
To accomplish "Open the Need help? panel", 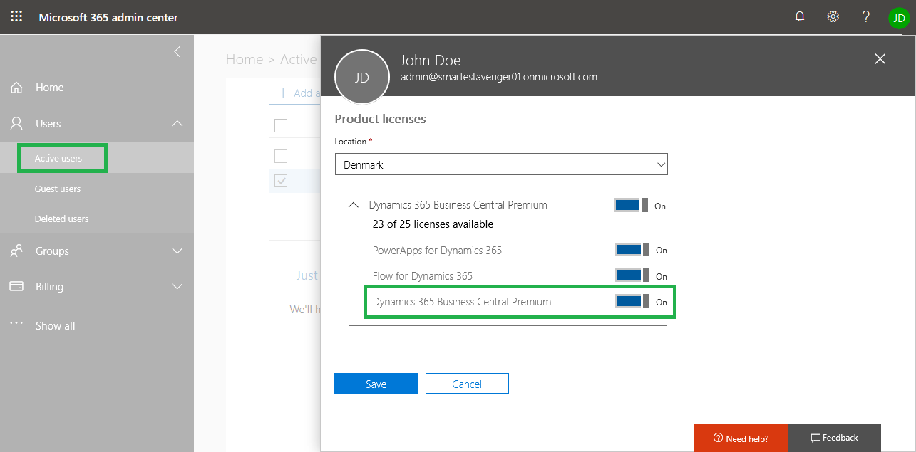I will coord(741,438).
